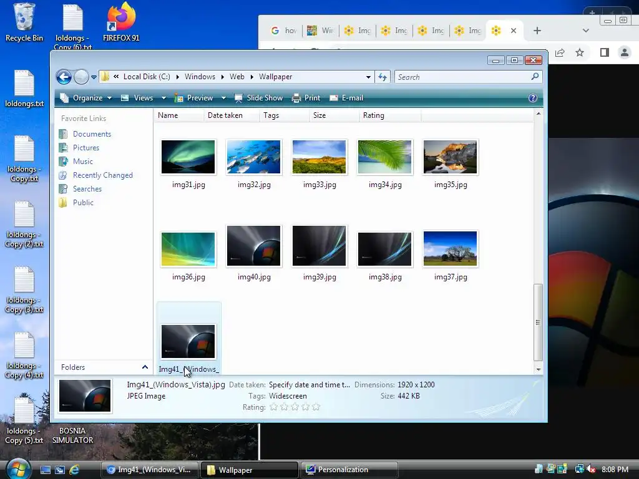Click the Preview toolbar button
639x479 pixels.
[194, 98]
